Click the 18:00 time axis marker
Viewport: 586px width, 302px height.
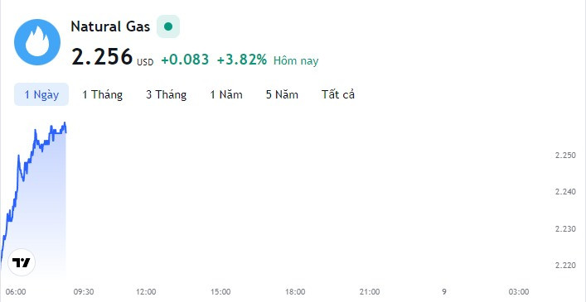tap(295, 291)
